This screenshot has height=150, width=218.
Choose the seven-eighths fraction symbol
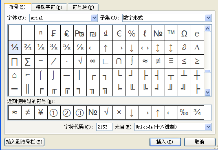click(80, 47)
